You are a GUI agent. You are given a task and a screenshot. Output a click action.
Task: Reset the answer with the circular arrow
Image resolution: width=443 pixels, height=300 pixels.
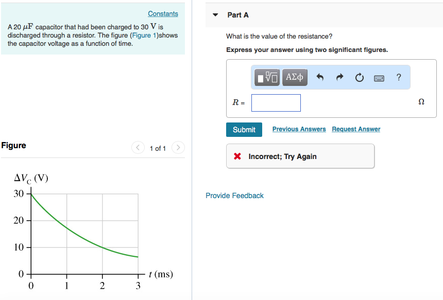pyautogui.click(x=359, y=78)
